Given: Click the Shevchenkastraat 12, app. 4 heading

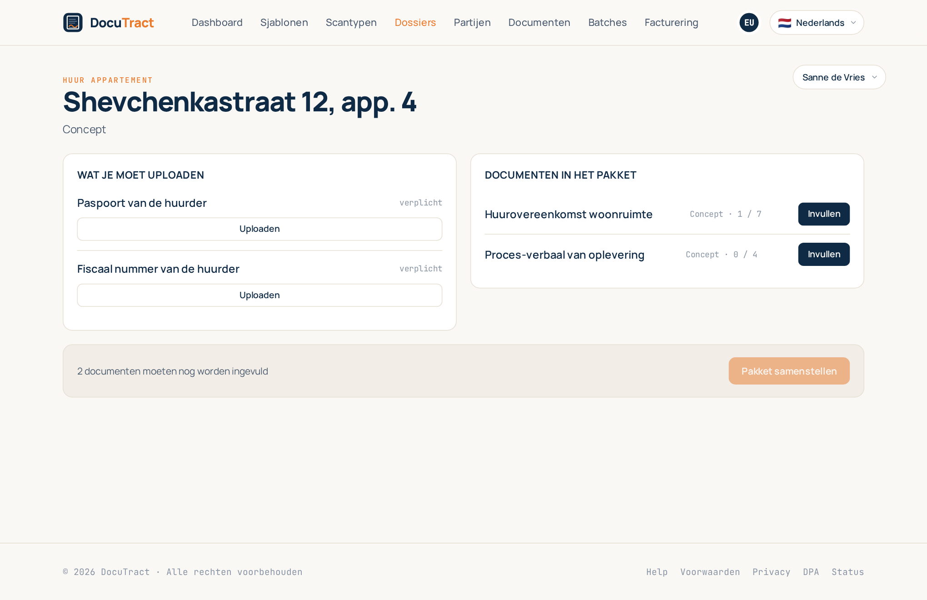Looking at the screenshot, I should click(x=239, y=102).
